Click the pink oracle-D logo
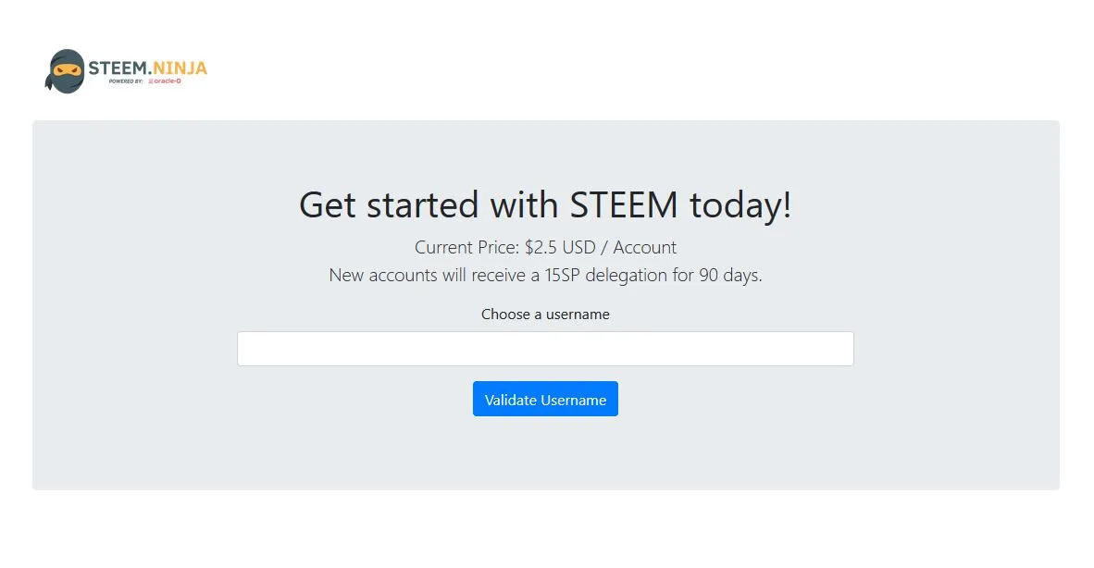This screenshot has height=568, width=1094. click(167, 81)
